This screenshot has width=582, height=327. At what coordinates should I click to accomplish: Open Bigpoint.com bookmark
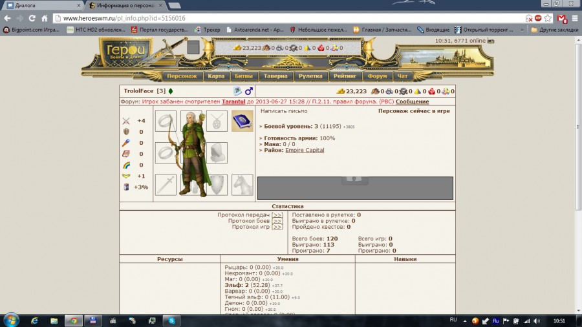click(x=31, y=30)
